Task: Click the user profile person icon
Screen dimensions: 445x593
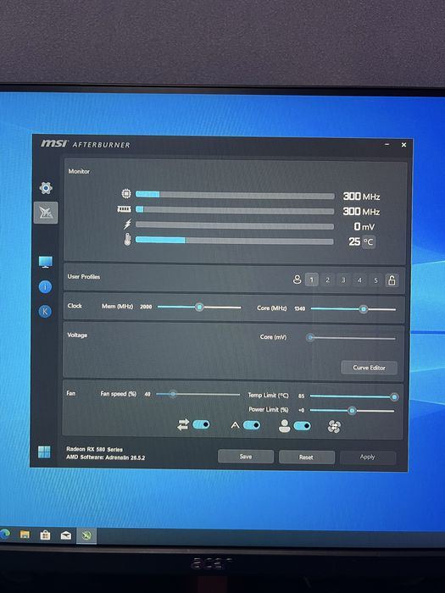Action: click(x=297, y=280)
